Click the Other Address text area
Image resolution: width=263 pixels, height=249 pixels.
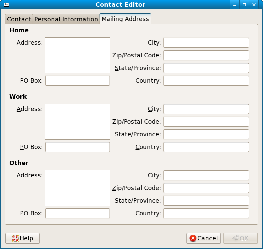78,188
